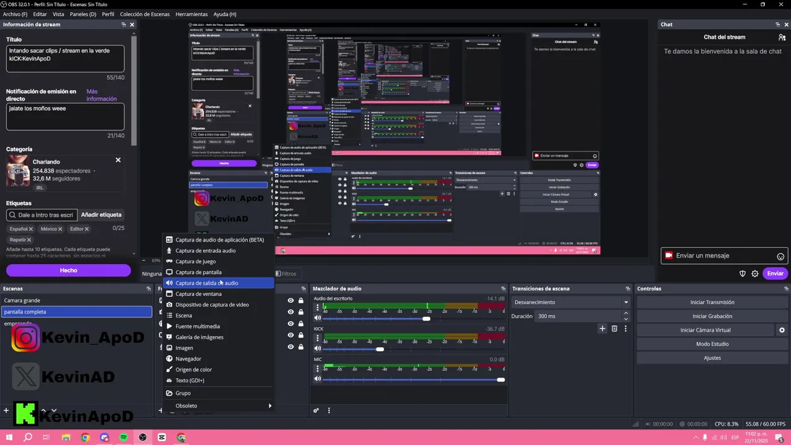Undock the Chat panel

coord(777,25)
